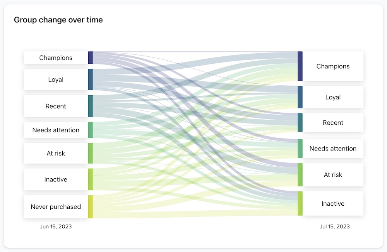Select the blue Jun 15 Loyal node bar
This screenshot has height=252, width=387.
[91, 79]
